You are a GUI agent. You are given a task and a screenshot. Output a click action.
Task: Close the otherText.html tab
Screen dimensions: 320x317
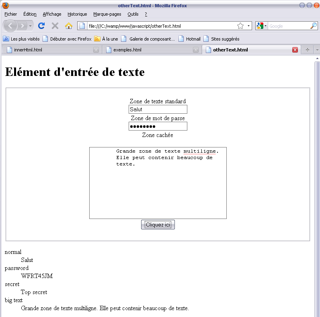(x=295, y=50)
